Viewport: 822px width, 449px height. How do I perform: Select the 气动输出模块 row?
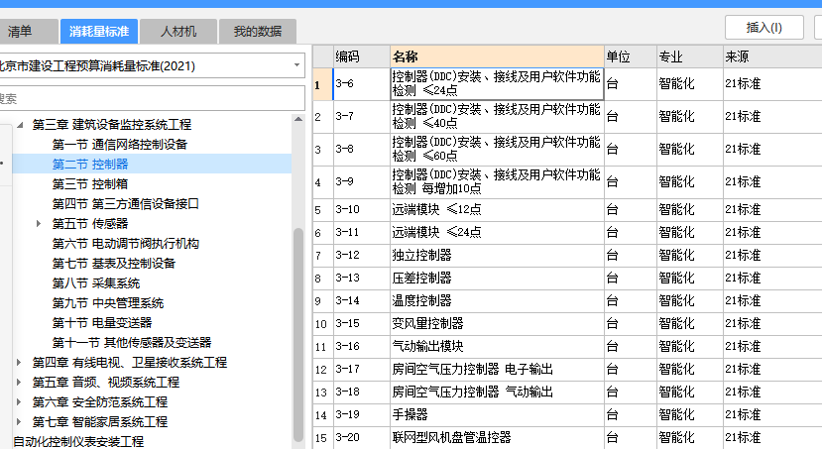[497, 346]
